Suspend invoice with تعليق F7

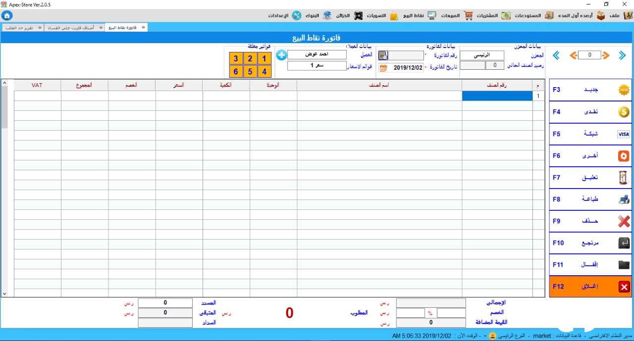(x=590, y=177)
